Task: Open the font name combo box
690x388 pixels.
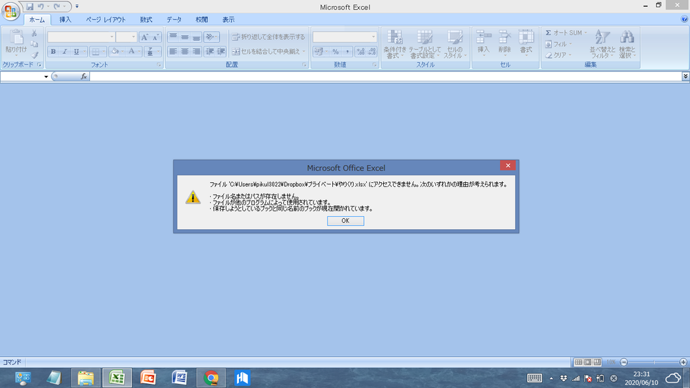Action: coord(82,37)
